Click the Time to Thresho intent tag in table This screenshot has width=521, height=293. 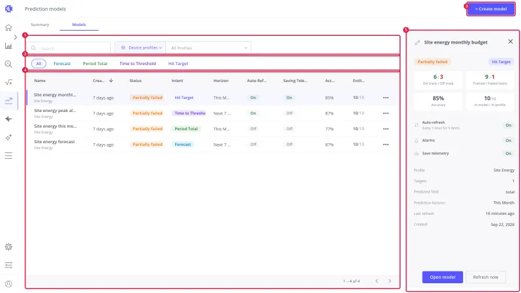click(x=190, y=113)
